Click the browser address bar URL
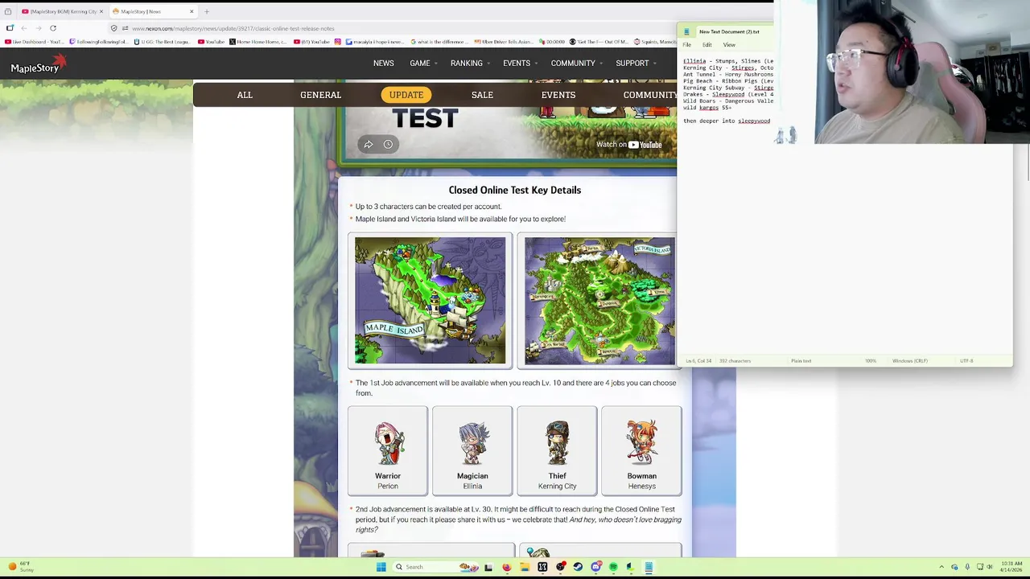This screenshot has height=579, width=1030. (x=233, y=28)
